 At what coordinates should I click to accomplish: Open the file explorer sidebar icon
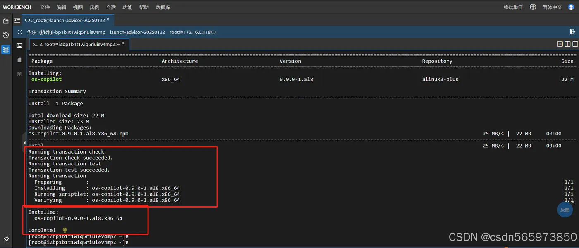click(x=6, y=21)
